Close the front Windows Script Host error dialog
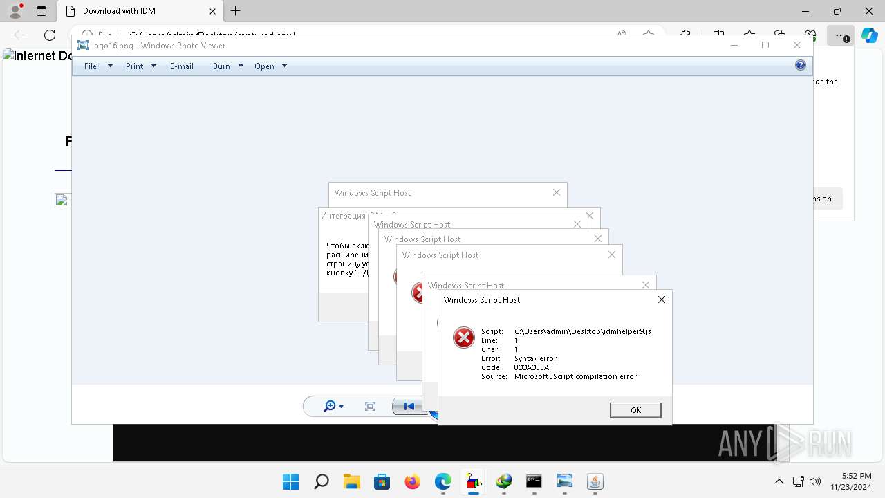Screen dimensions: 885x498 [x=661, y=299]
